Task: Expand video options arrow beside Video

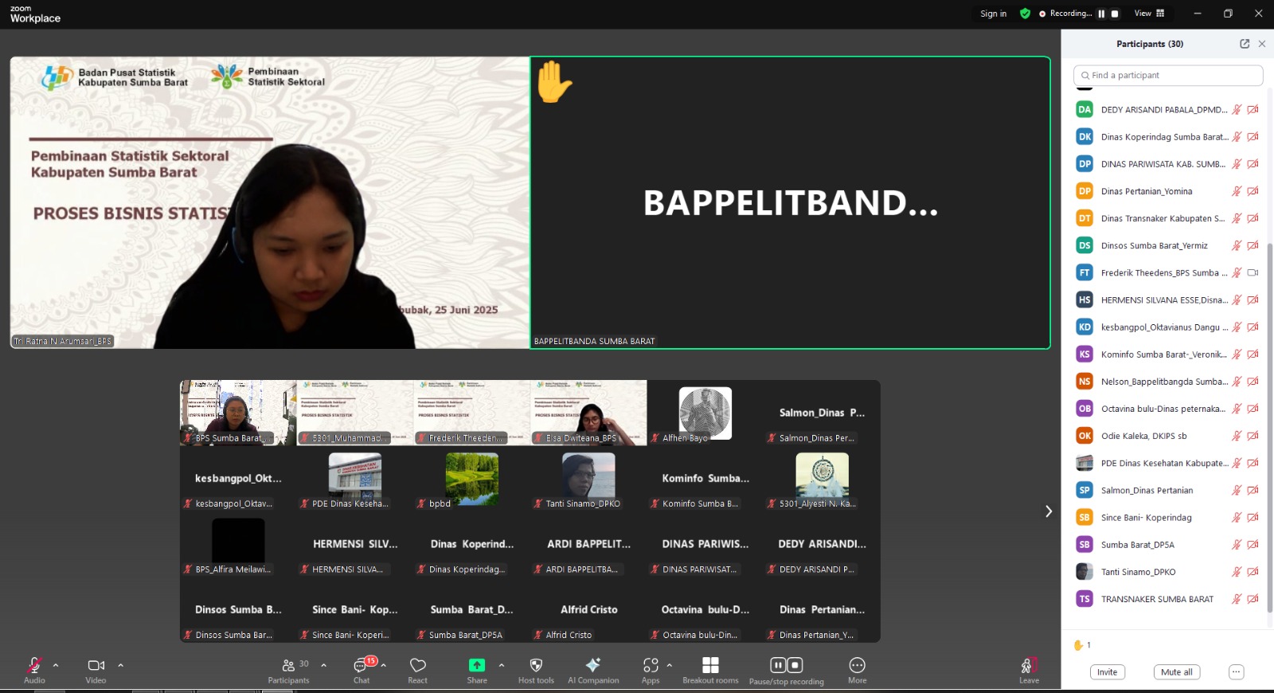Action: pyautogui.click(x=121, y=665)
